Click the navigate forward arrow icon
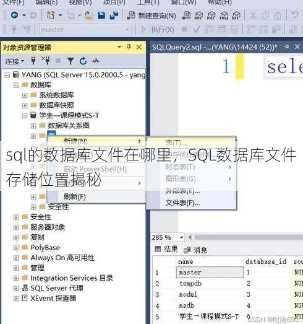Image resolution: width=303 pixels, height=324 pixels. point(33,15)
